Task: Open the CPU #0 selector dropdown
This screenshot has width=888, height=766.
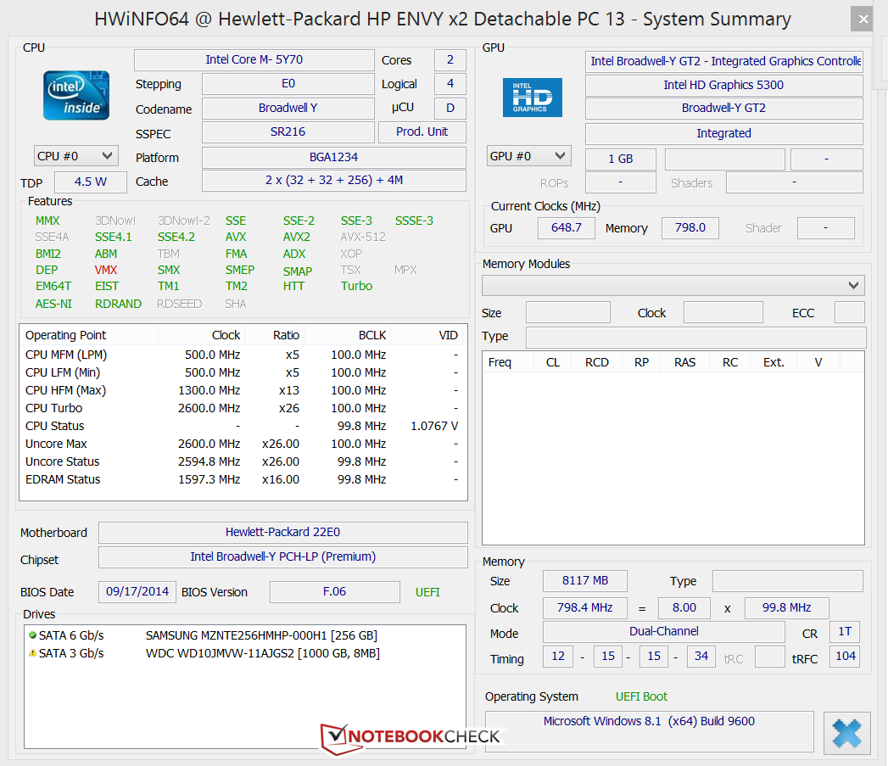Action: tap(75, 156)
